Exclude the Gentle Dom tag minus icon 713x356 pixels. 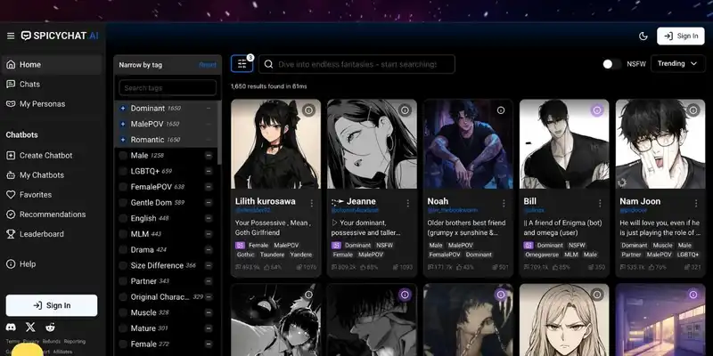[x=209, y=203]
